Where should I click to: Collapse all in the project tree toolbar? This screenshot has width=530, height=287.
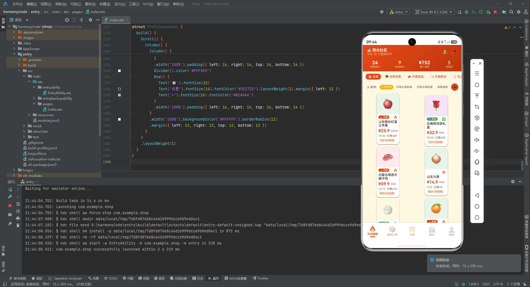[81, 20]
